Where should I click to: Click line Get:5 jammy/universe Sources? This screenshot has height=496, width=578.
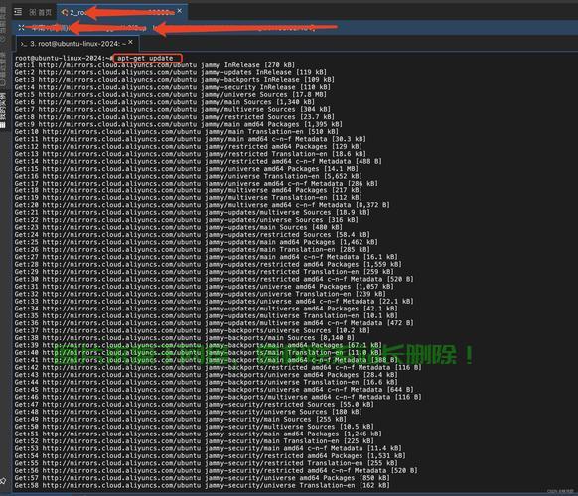170,94
